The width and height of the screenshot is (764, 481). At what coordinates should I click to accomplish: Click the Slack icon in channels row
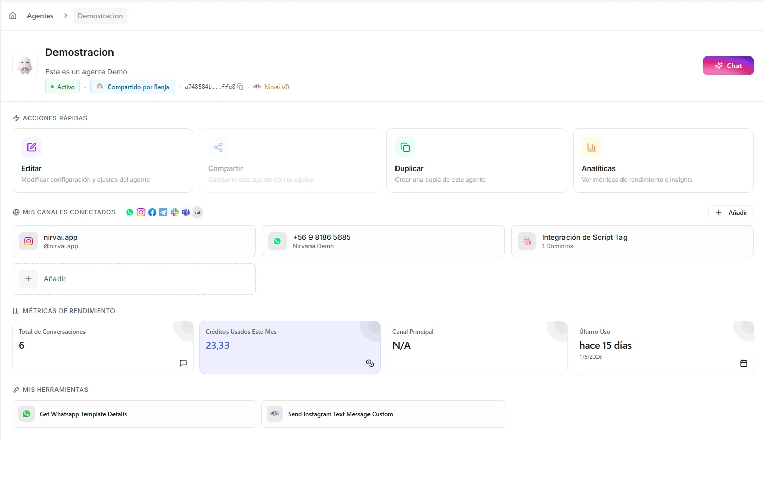click(175, 212)
